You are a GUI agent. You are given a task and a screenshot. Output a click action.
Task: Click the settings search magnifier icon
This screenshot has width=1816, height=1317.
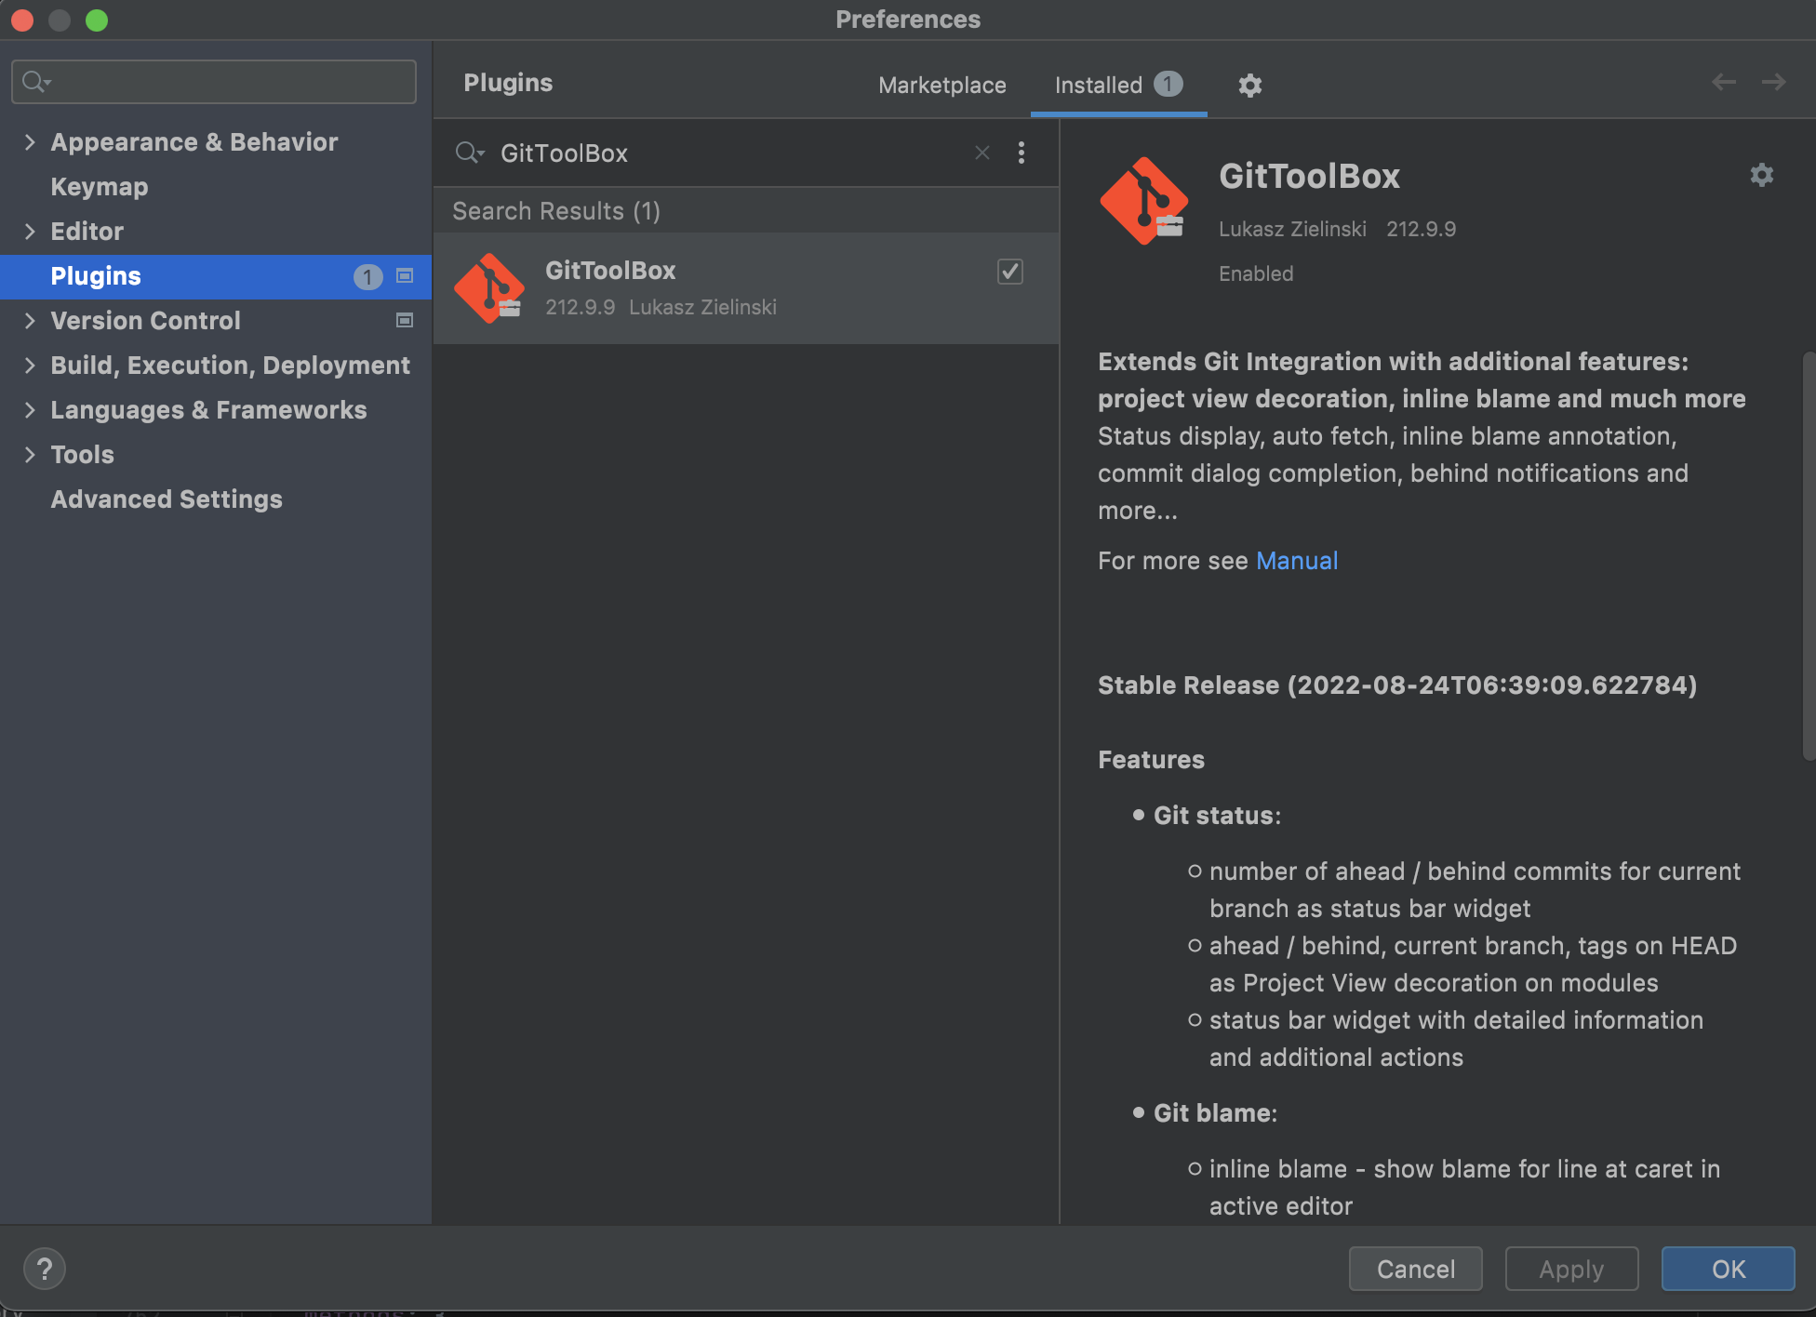pos(36,82)
